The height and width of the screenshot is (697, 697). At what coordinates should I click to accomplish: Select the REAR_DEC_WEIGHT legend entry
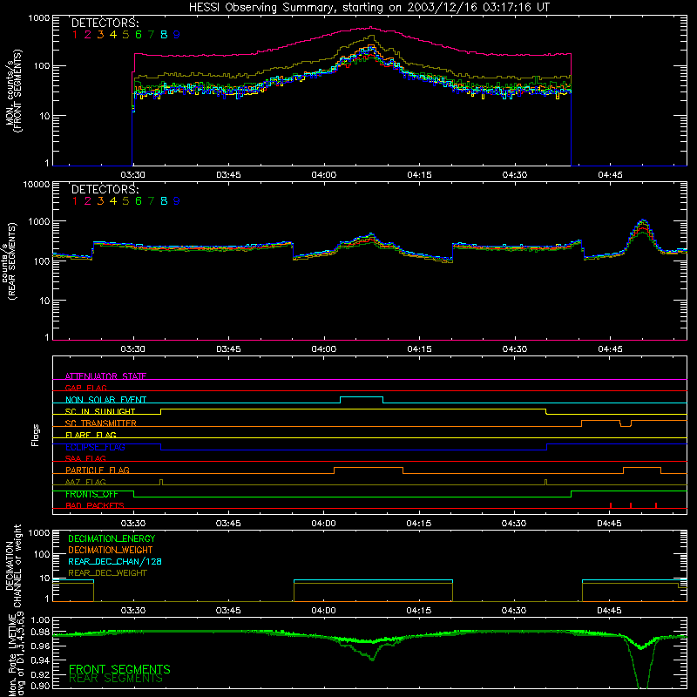[107, 573]
